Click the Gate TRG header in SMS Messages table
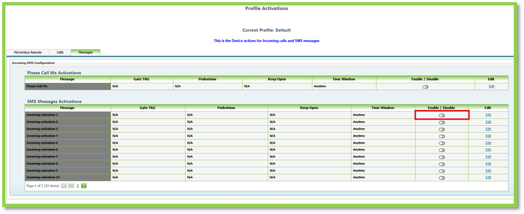The height and width of the screenshot is (214, 524). coord(148,108)
